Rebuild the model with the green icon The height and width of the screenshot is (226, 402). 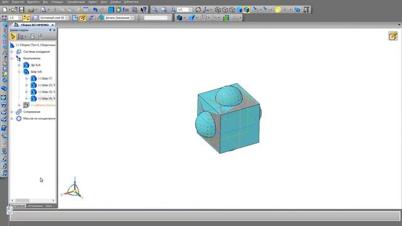[x=226, y=18]
